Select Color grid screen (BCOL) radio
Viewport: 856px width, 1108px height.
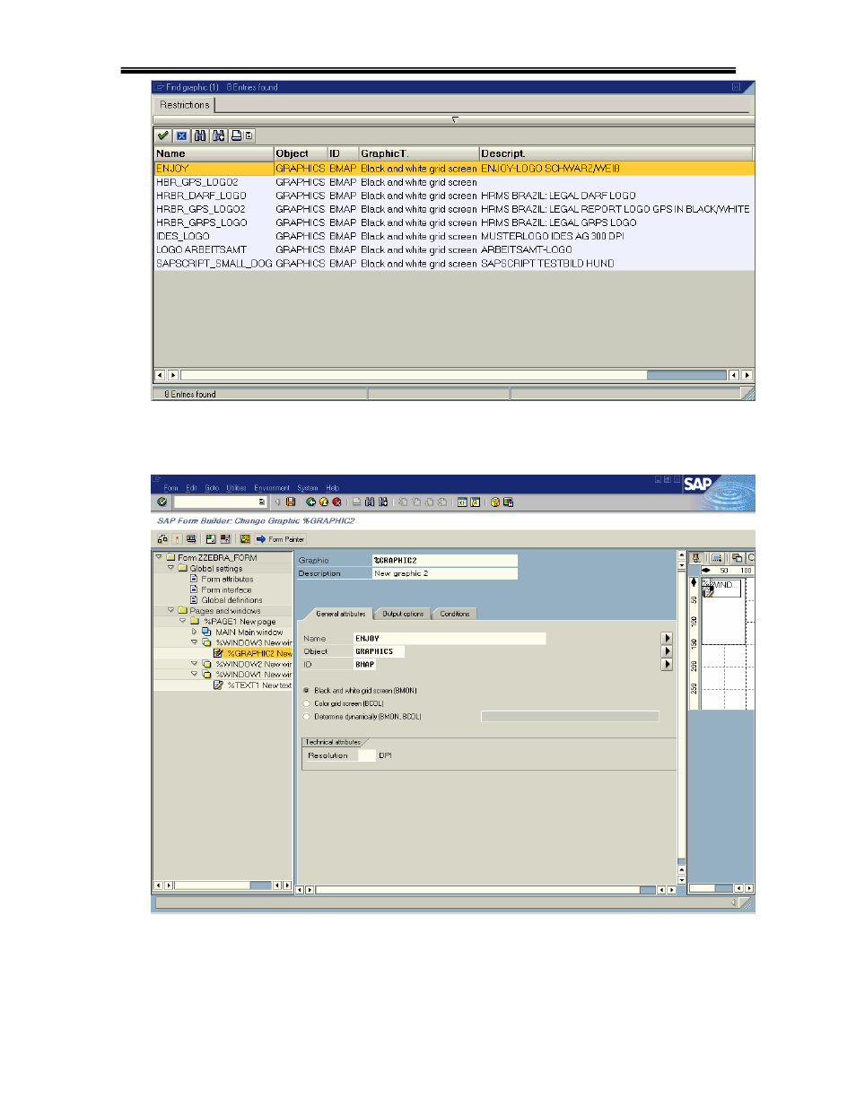[x=307, y=703]
